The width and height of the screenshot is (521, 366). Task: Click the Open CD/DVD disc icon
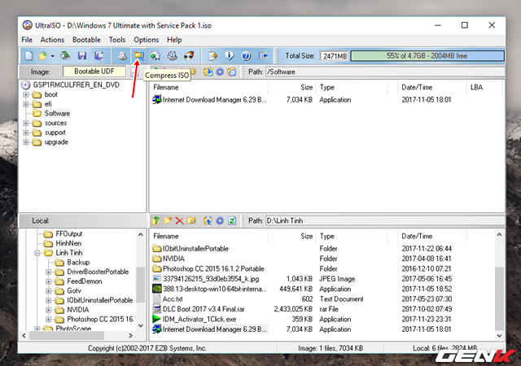point(65,55)
